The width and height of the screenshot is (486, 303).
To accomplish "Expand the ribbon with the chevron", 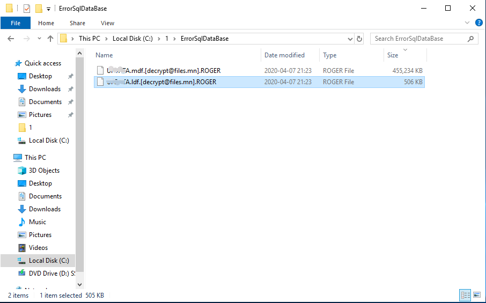I will coord(467,23).
